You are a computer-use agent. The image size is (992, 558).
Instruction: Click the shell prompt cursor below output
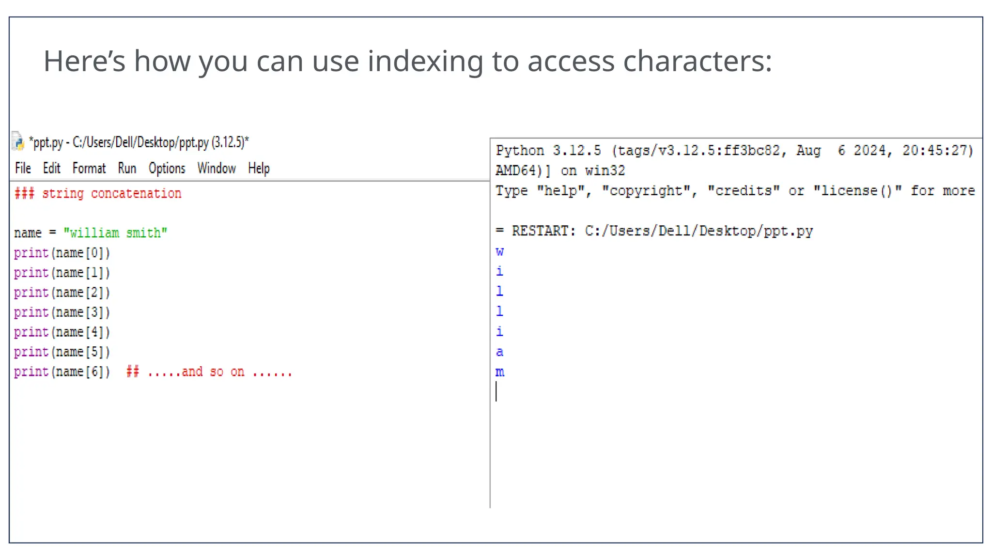[496, 391]
